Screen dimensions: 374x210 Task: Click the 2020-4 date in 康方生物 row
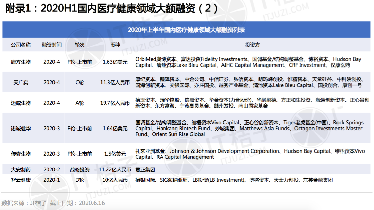pos(52,62)
